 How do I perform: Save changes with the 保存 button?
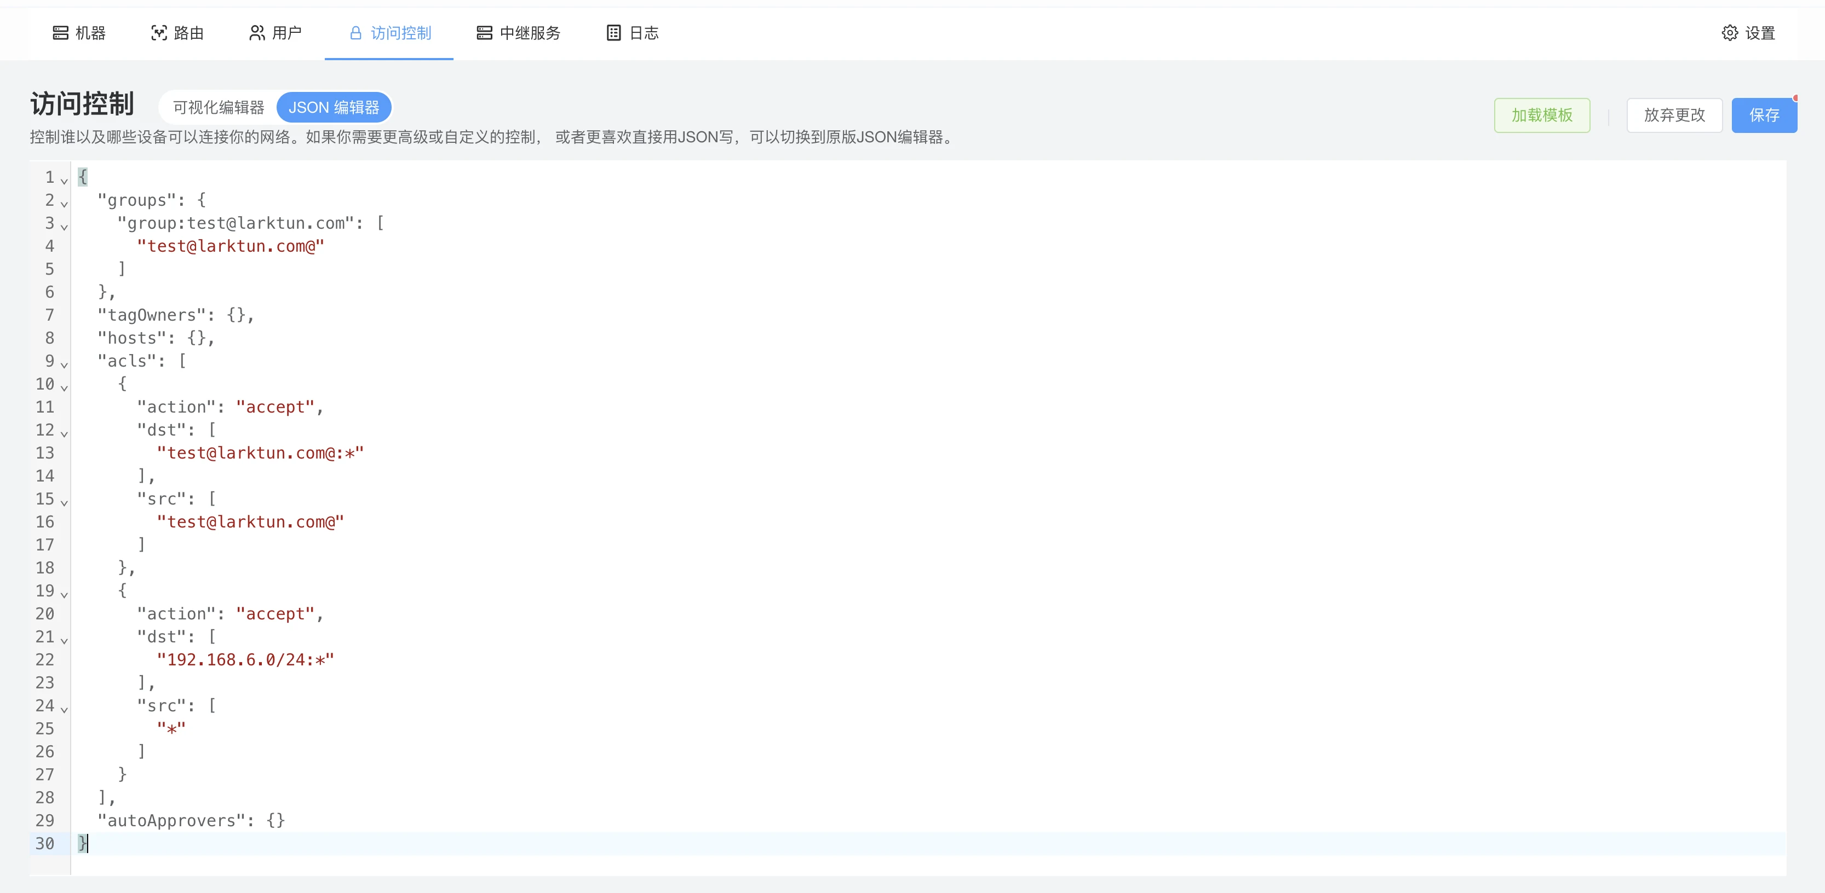[1764, 115]
